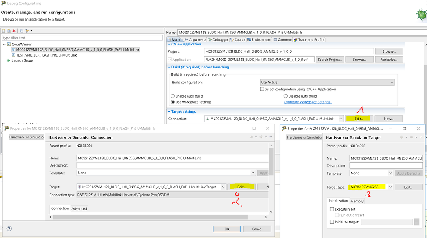
Task: Open Template dropdown in Connection dialog
Action: click(166, 173)
